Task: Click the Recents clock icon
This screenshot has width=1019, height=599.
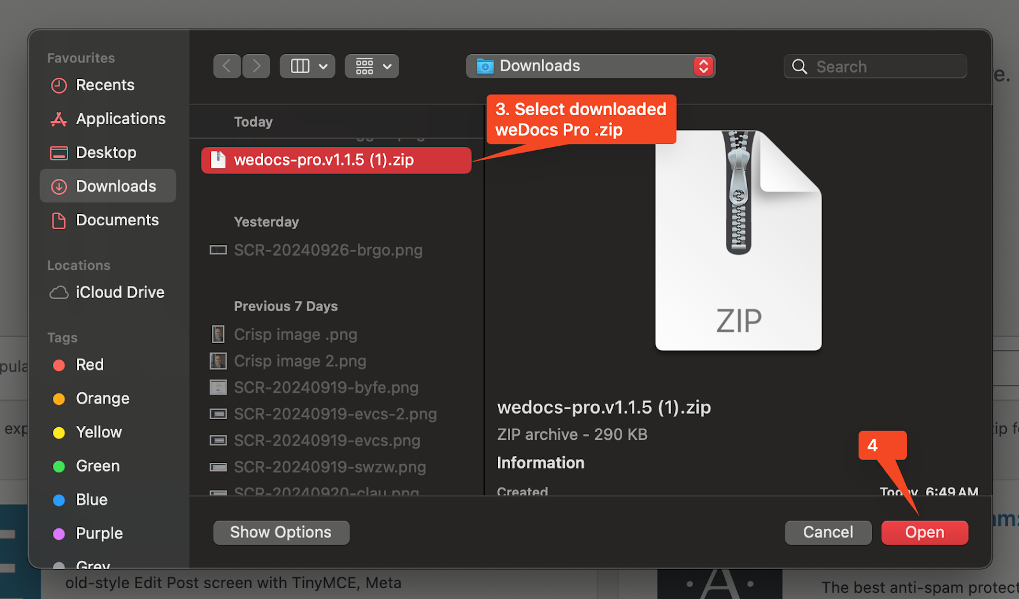Action: [x=59, y=85]
